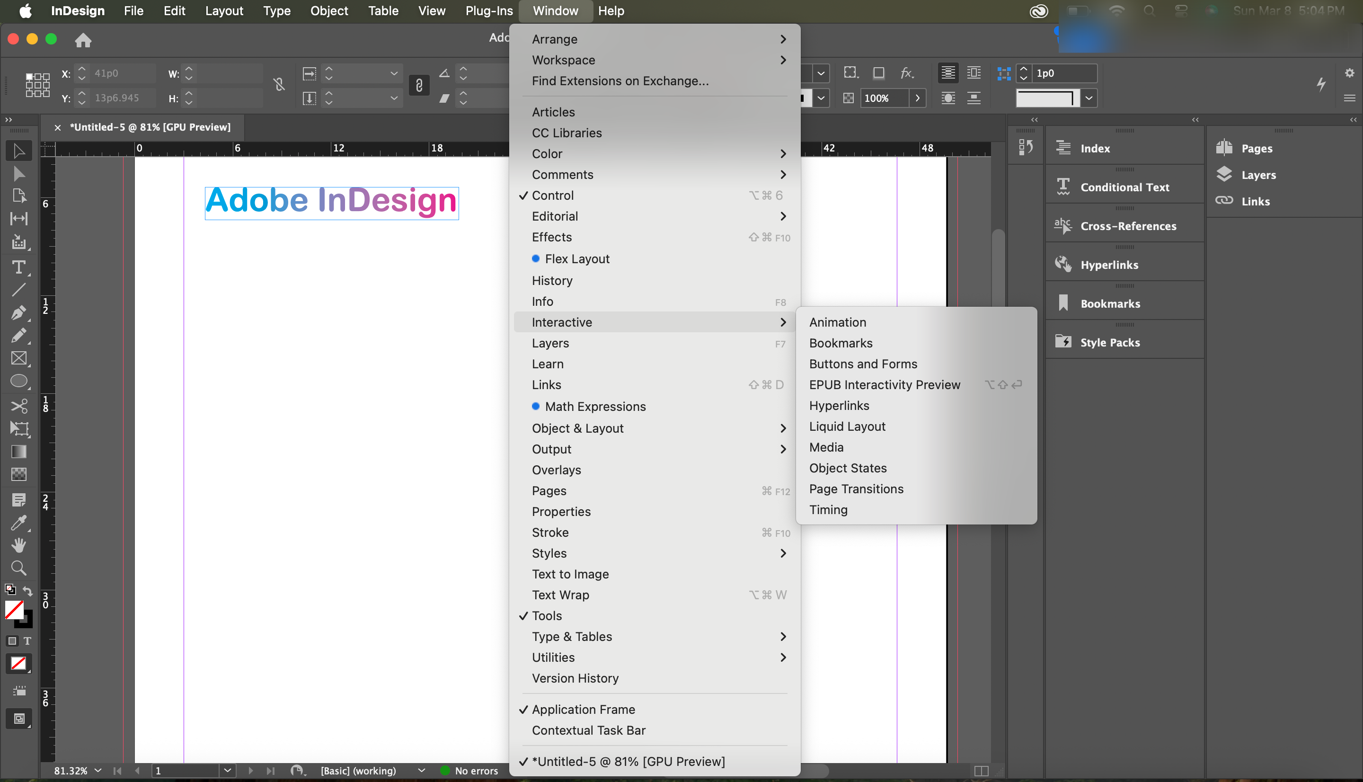Viewport: 1363px width, 782px height.
Task: Choose the Zoom tool magnifier
Action: pos(18,568)
